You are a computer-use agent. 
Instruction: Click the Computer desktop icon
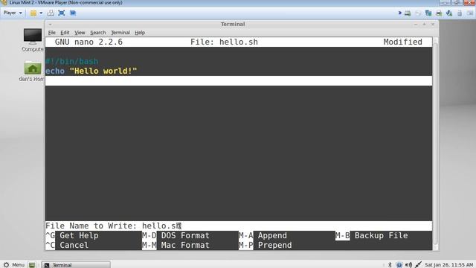point(33,40)
